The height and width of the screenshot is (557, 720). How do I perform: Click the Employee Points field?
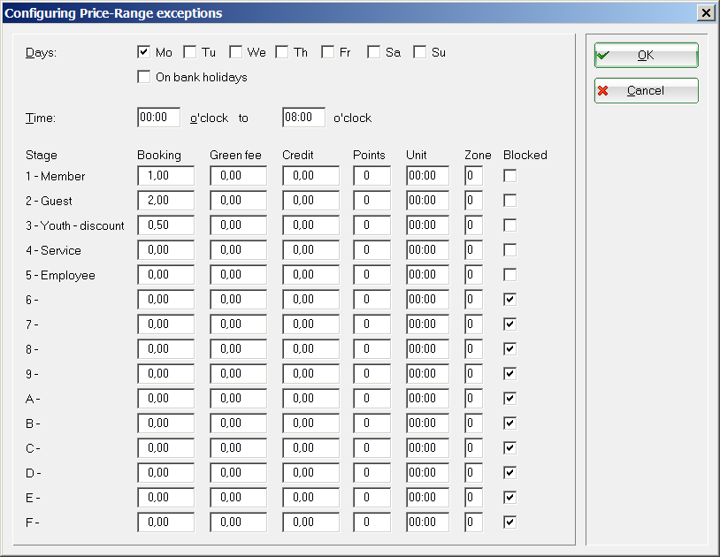click(372, 275)
